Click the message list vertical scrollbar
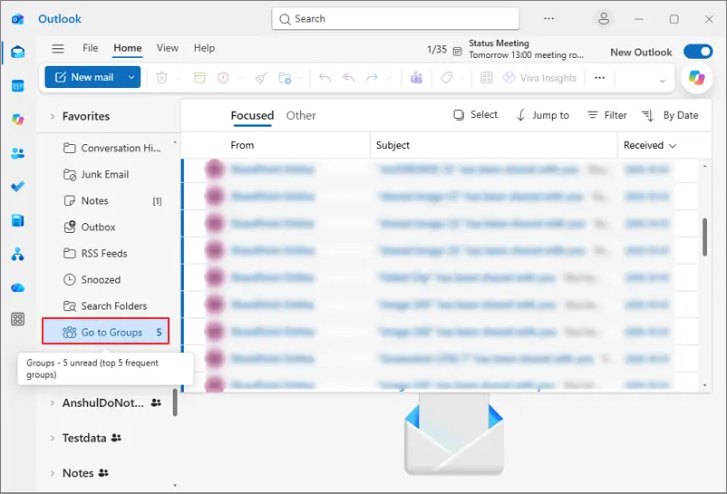 click(704, 237)
